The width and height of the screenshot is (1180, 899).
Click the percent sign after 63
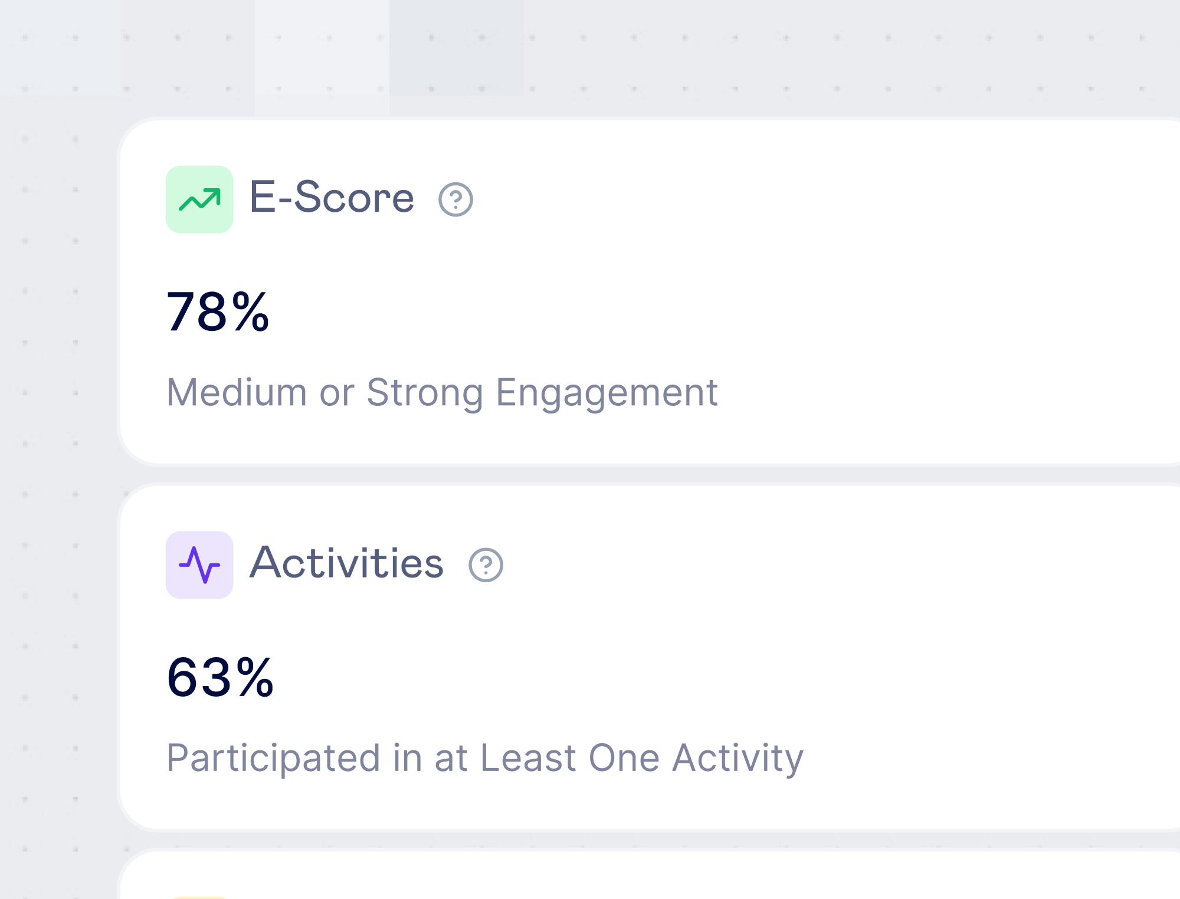(x=255, y=677)
